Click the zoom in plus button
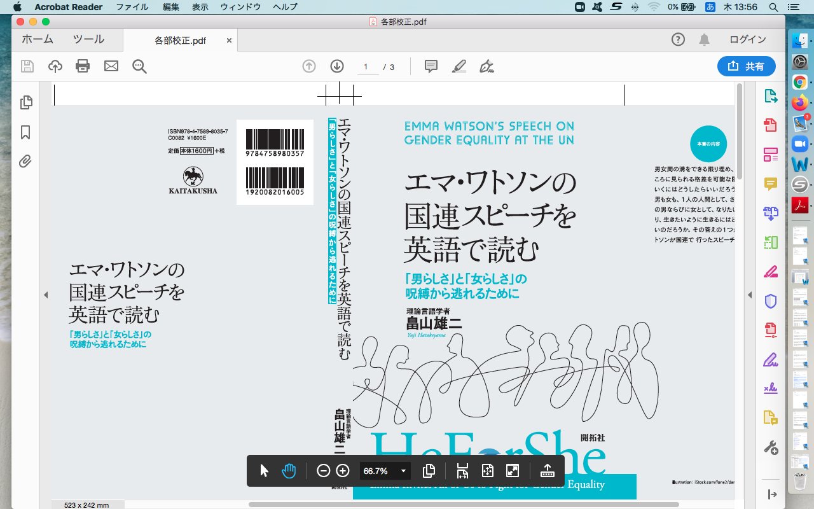Screen dimensions: 814x509 343,471
